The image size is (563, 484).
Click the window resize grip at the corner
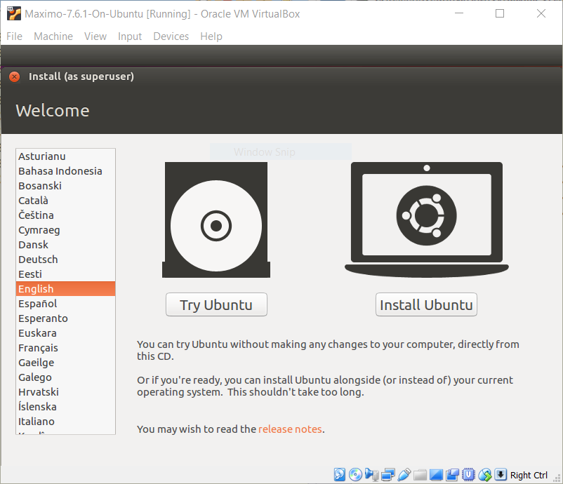tap(557, 478)
